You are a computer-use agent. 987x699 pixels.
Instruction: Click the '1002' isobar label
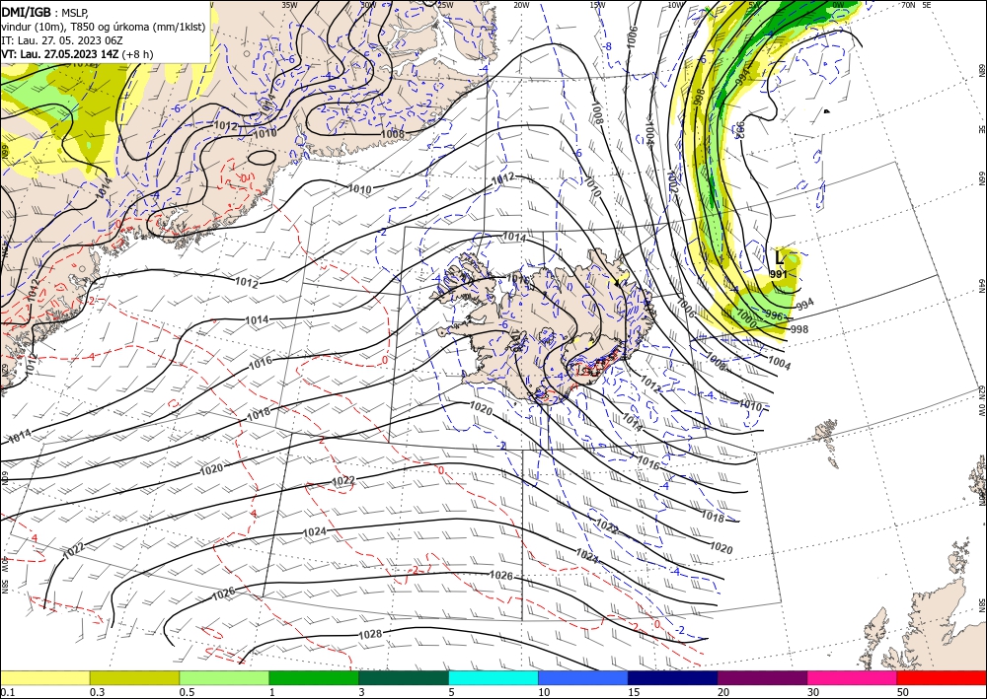(672, 181)
